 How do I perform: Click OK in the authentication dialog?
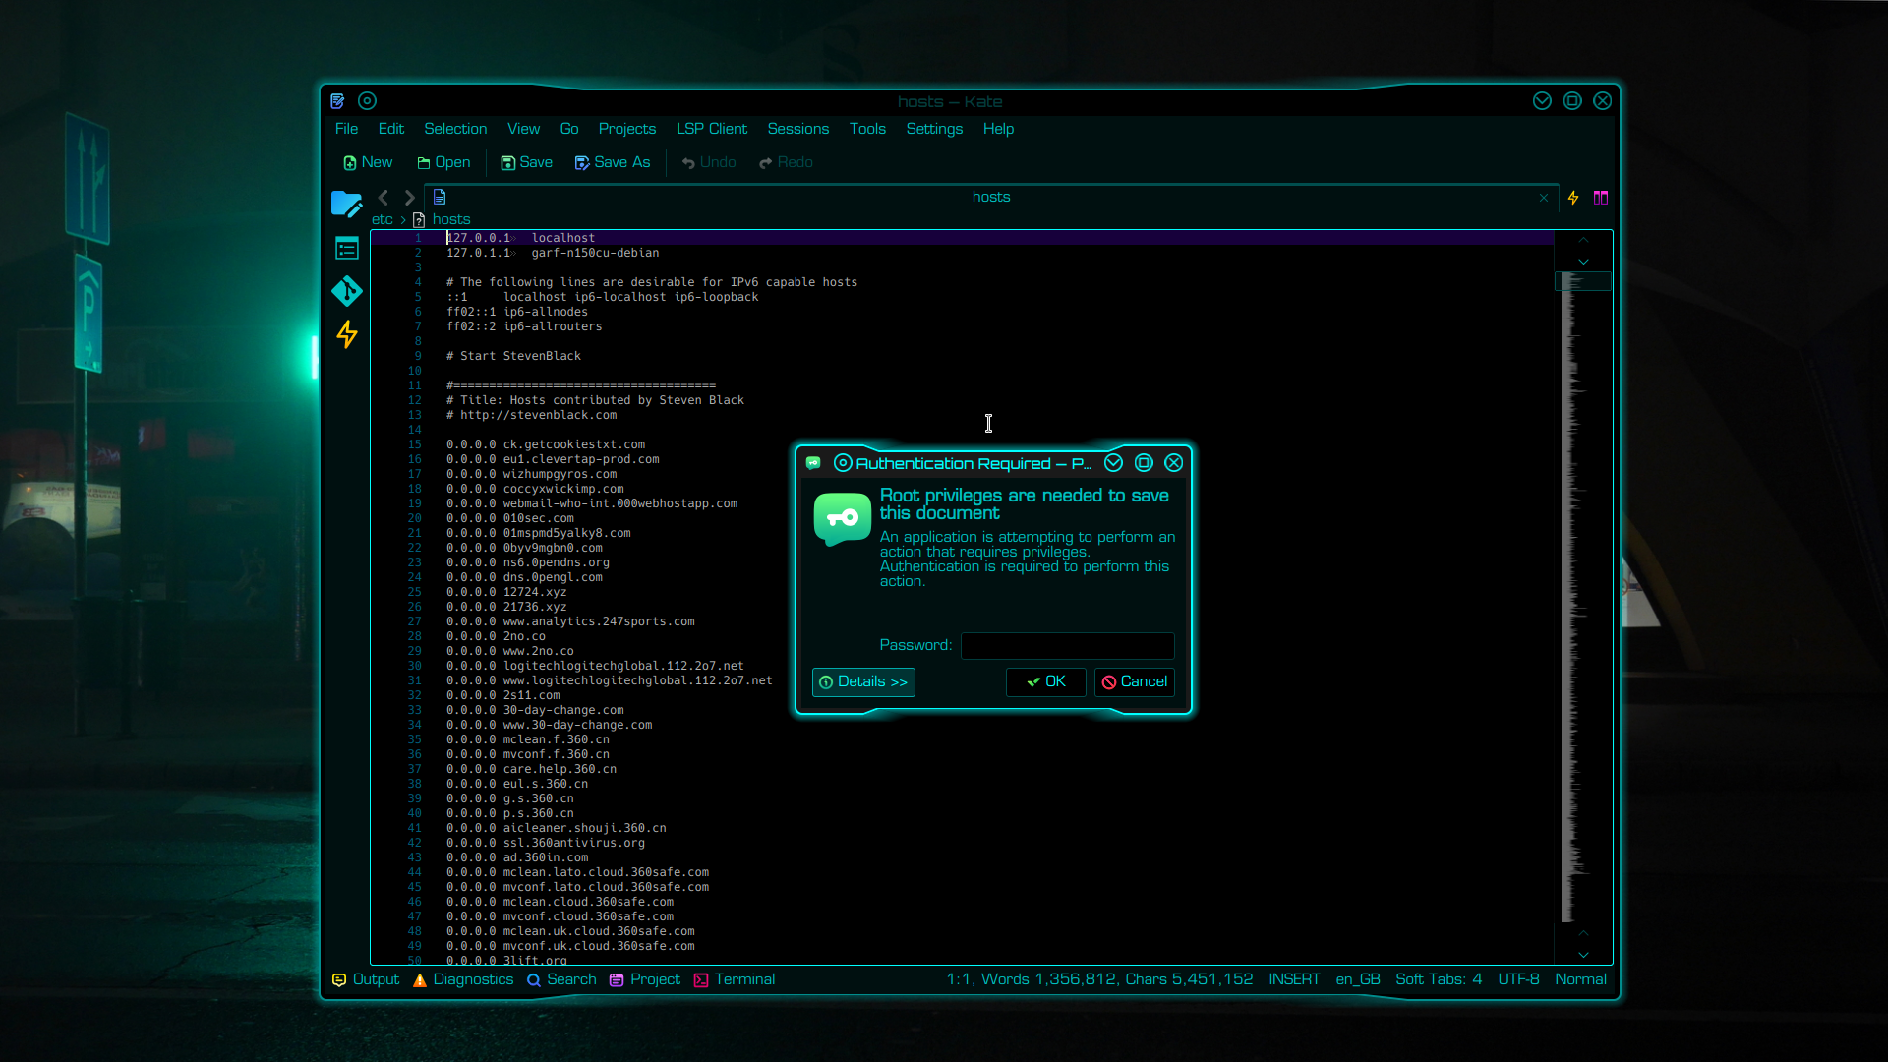1046,682
